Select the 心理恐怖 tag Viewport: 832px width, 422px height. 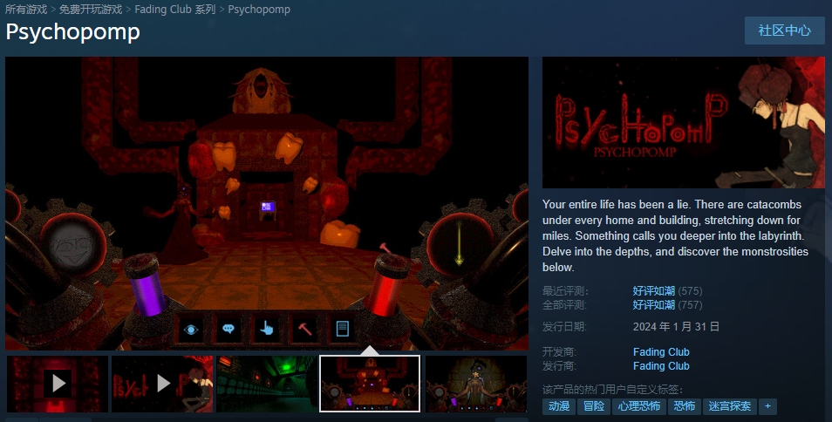tap(639, 406)
